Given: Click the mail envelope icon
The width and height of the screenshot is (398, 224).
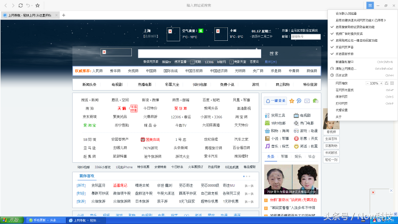Looking at the screenshot, I should tap(307, 101).
